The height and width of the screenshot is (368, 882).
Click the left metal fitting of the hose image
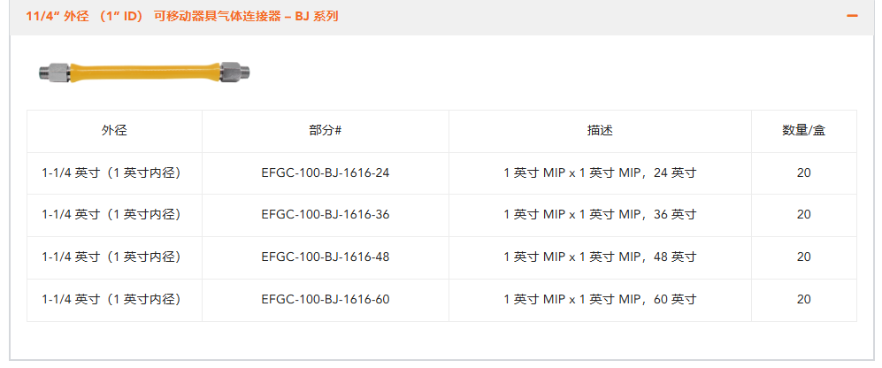pyautogui.click(x=55, y=72)
